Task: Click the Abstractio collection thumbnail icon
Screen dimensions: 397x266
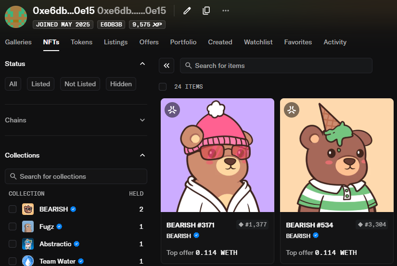Action: [28, 244]
